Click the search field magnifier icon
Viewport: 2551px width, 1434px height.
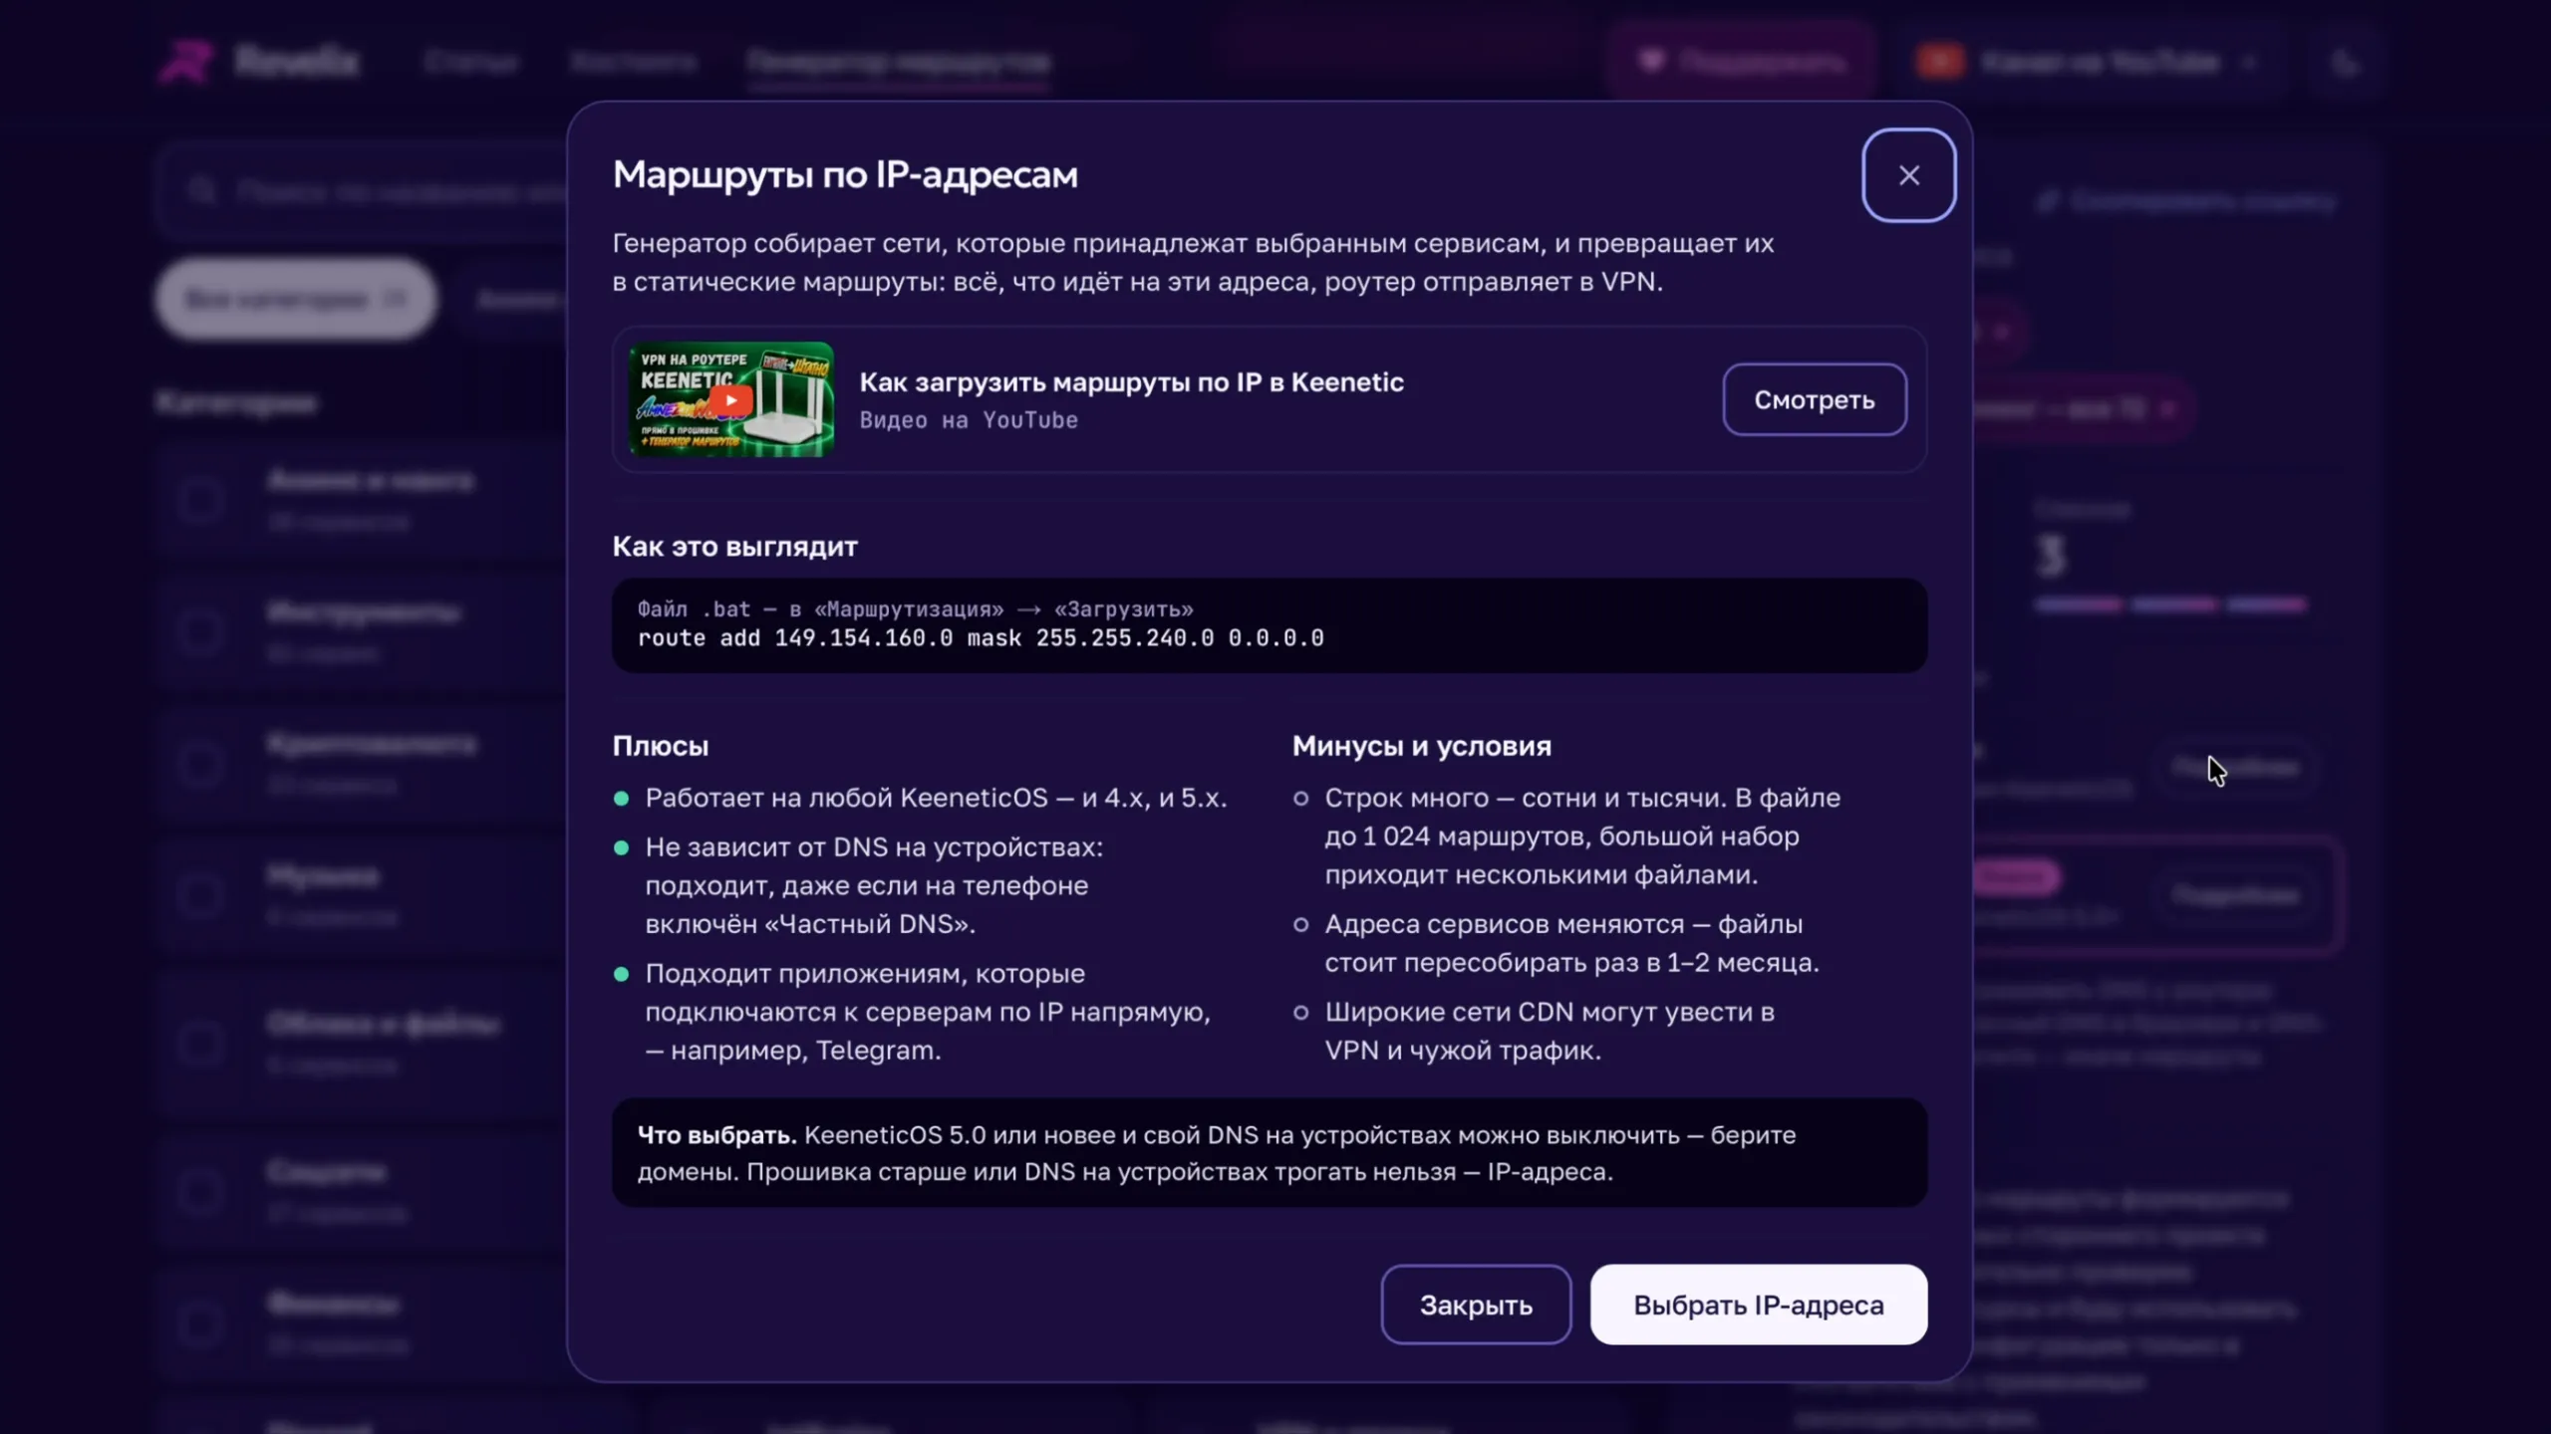click(202, 190)
